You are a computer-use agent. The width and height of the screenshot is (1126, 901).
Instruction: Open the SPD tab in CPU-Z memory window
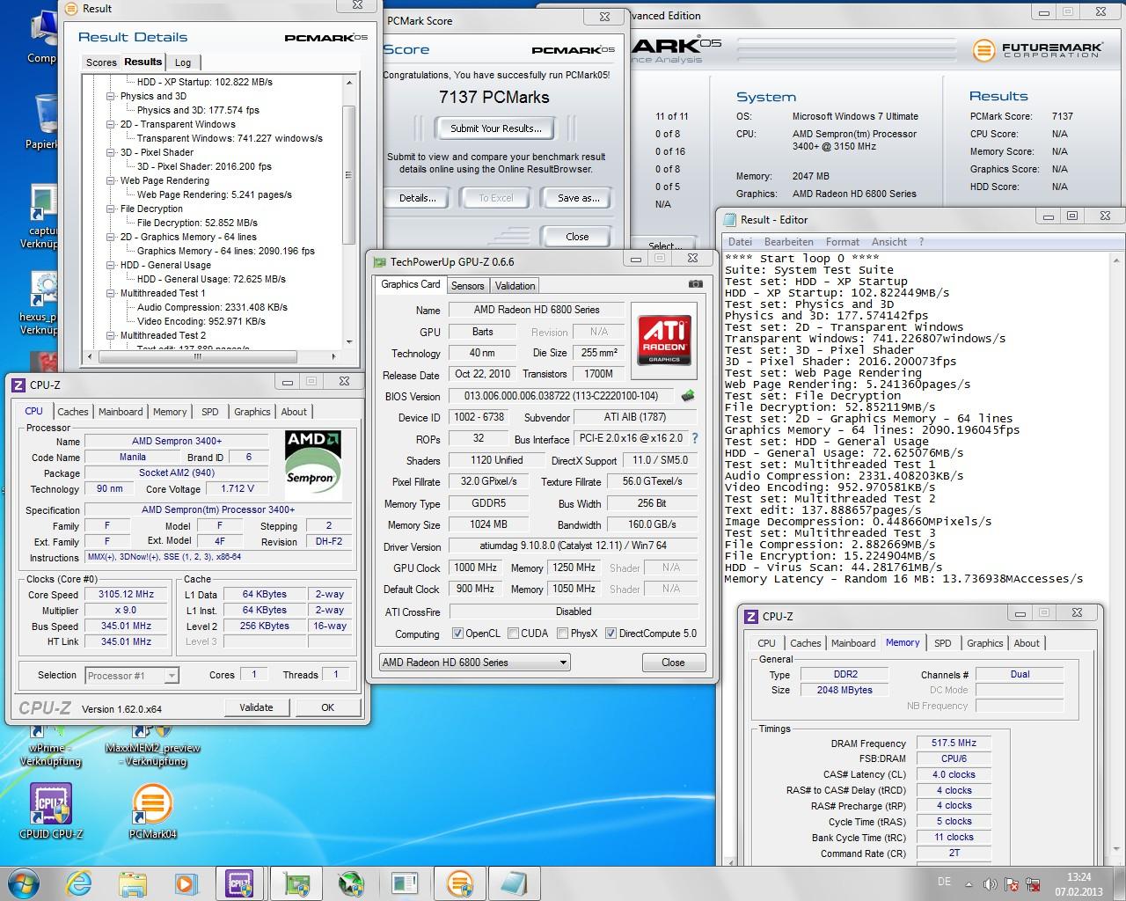click(942, 643)
